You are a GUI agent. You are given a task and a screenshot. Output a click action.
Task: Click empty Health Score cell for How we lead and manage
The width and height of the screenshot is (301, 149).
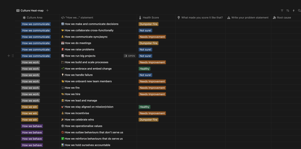156,100
